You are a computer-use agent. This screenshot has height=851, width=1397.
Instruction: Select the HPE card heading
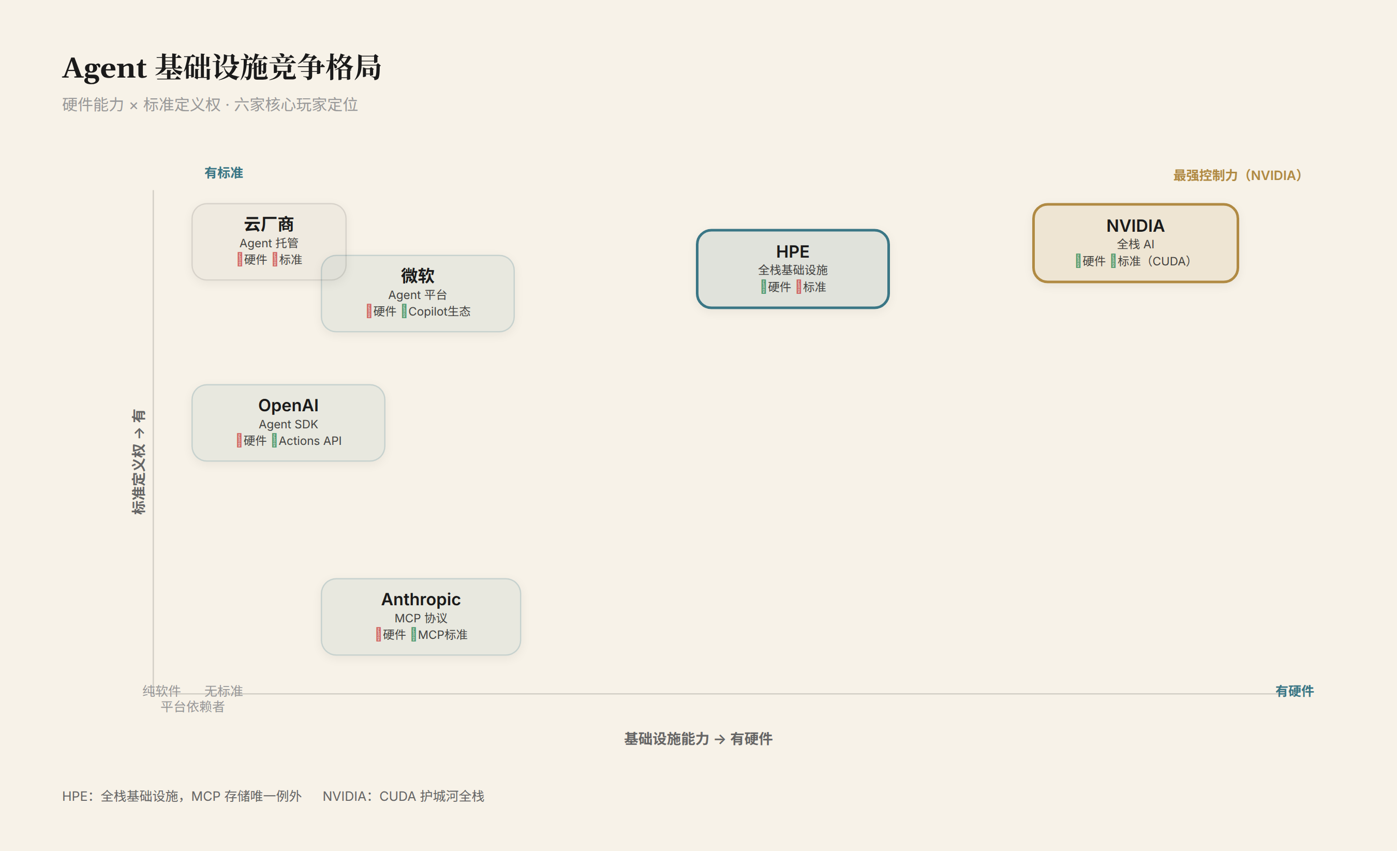point(793,252)
